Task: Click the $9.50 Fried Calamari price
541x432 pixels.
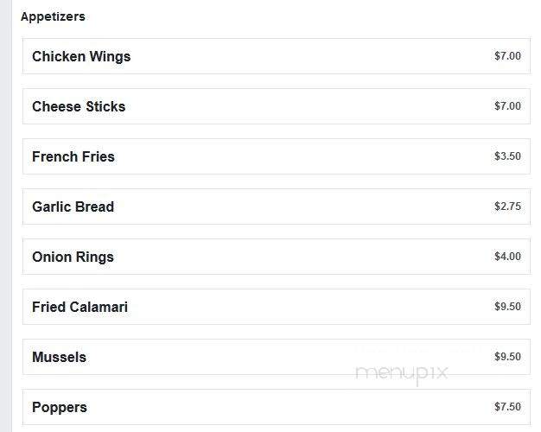Action: (x=507, y=307)
